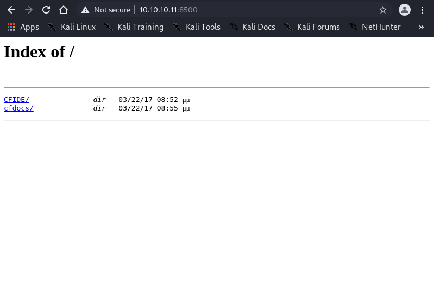Click the Not secure warning icon
Viewport: 434px width, 291px height.
(x=85, y=10)
